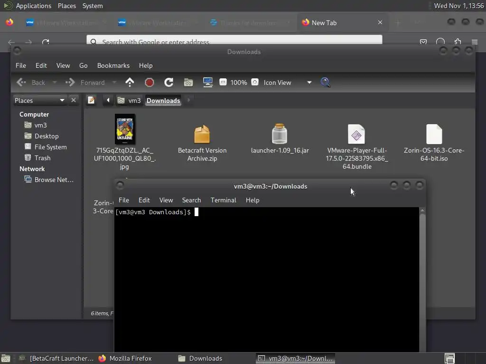Viewport: 486px width, 364px height.
Task: Open Computer location toolbar icon
Action: coord(208,82)
